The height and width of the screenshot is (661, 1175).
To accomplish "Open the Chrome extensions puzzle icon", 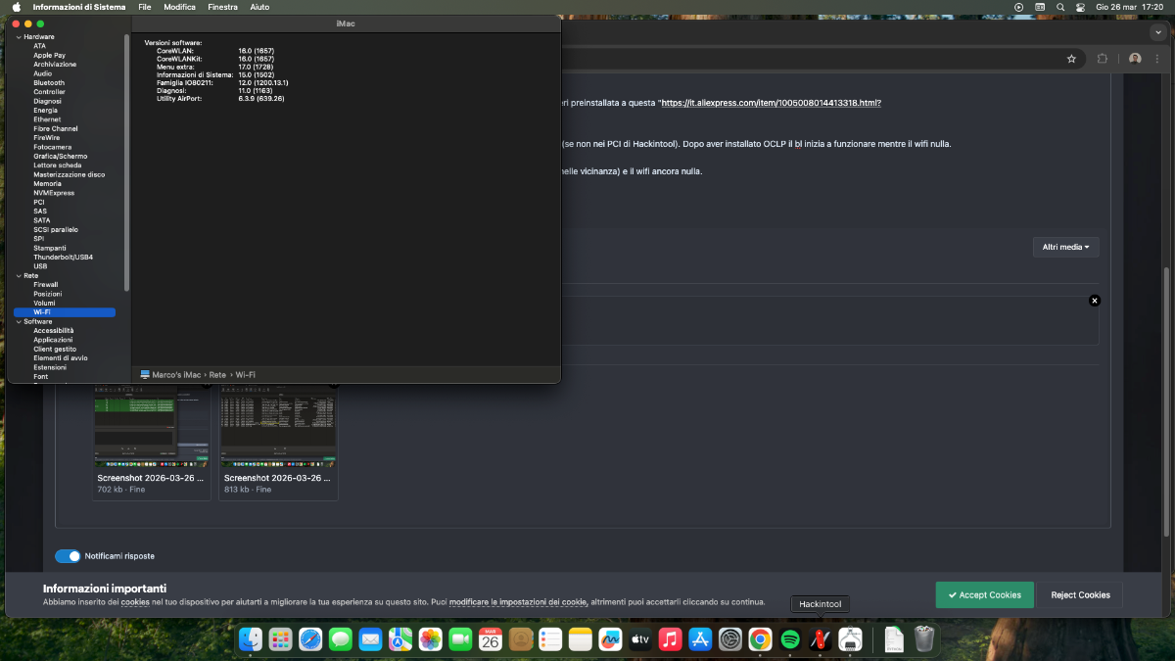I will click(x=1103, y=59).
